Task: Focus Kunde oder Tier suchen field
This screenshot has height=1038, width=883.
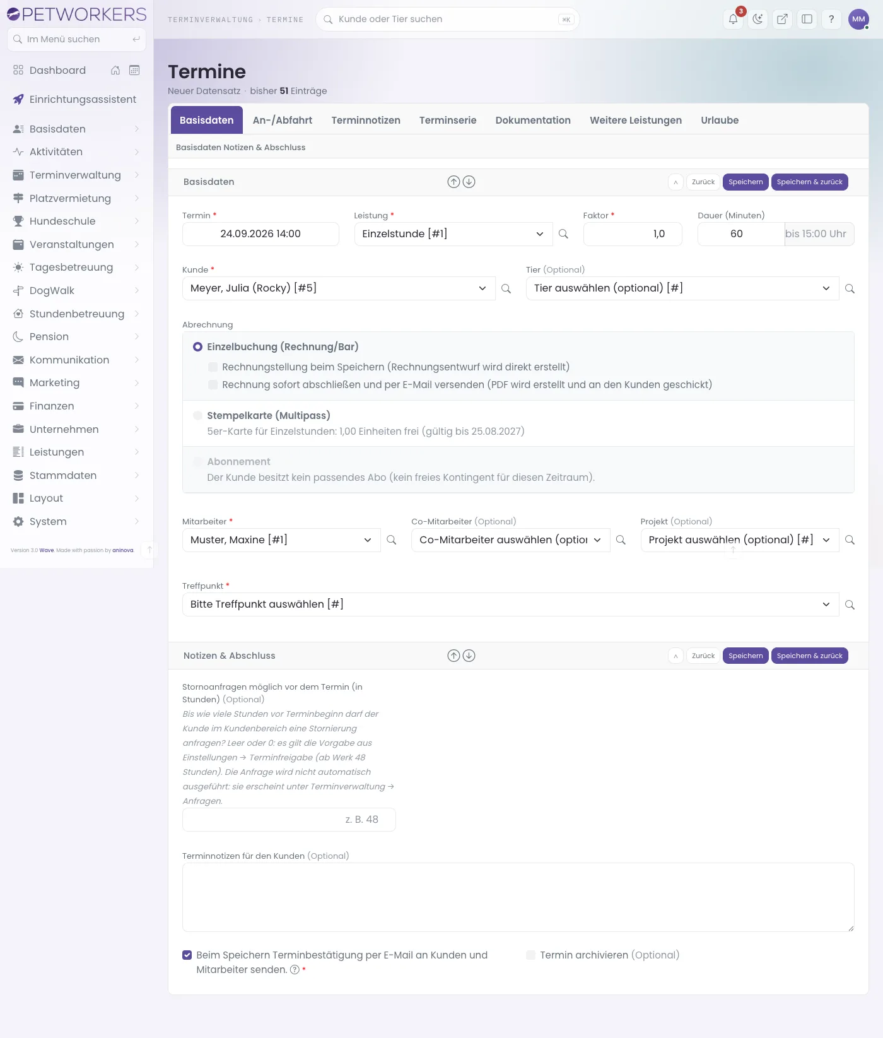Action: 447,20
